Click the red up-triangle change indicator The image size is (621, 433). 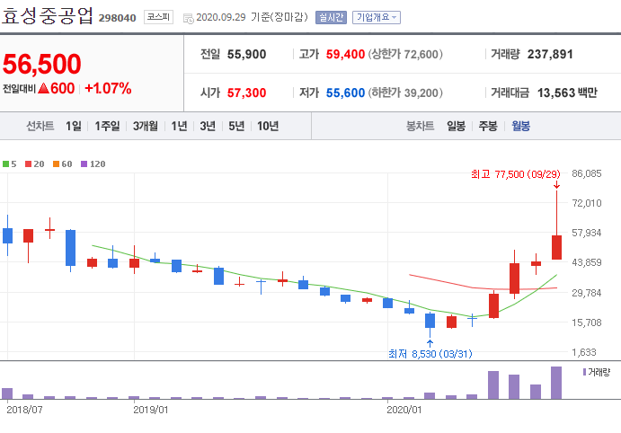tap(43, 88)
